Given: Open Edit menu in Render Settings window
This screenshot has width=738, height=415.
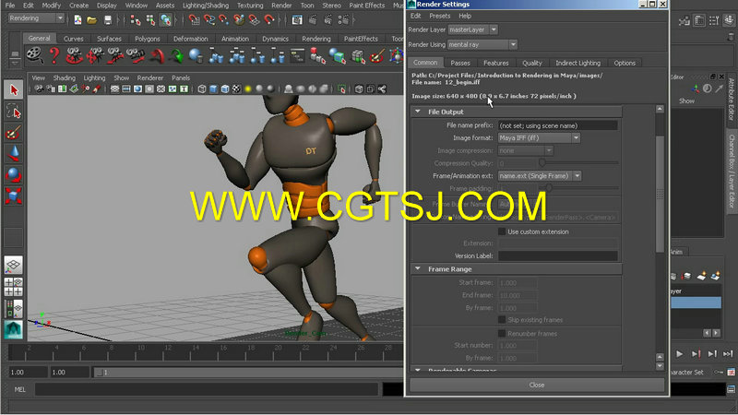Looking at the screenshot, I should click(416, 16).
